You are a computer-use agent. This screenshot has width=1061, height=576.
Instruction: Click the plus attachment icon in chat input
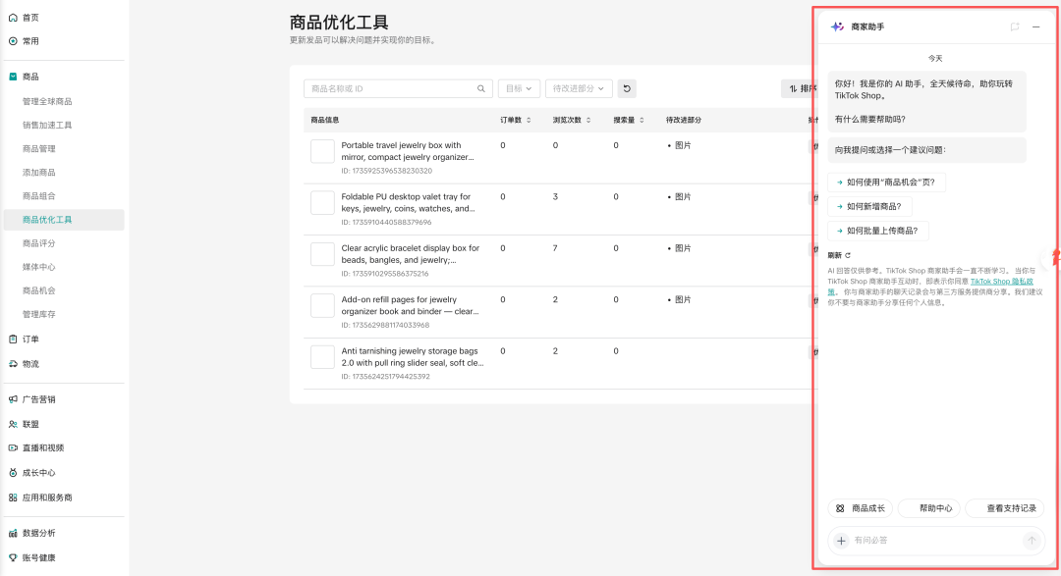coord(841,540)
